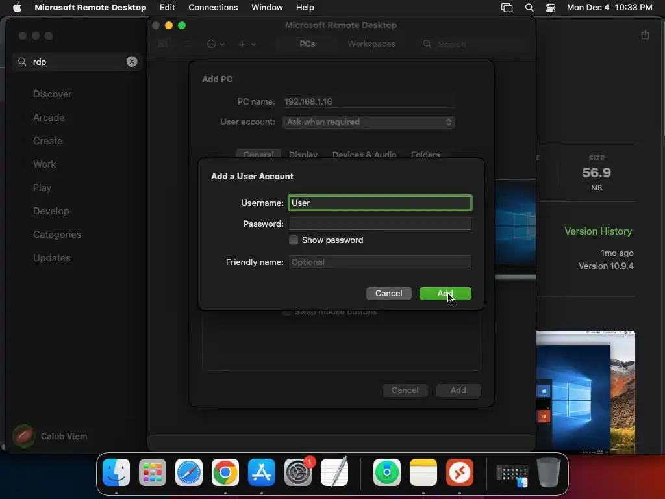Viewport: 665px width, 499px height.
Task: Launch Google Chrome from the Dock
Action: tap(225, 472)
